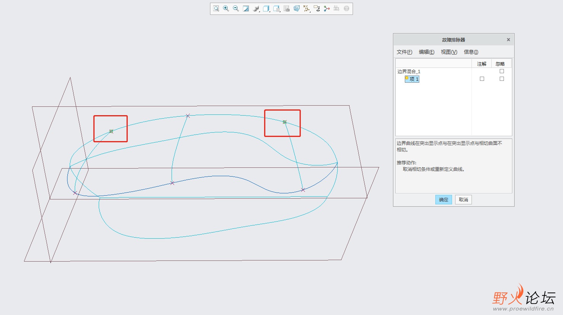Viewport: 563px width, 315px height.
Task: Open the 文件(F) menu
Action: tap(404, 52)
